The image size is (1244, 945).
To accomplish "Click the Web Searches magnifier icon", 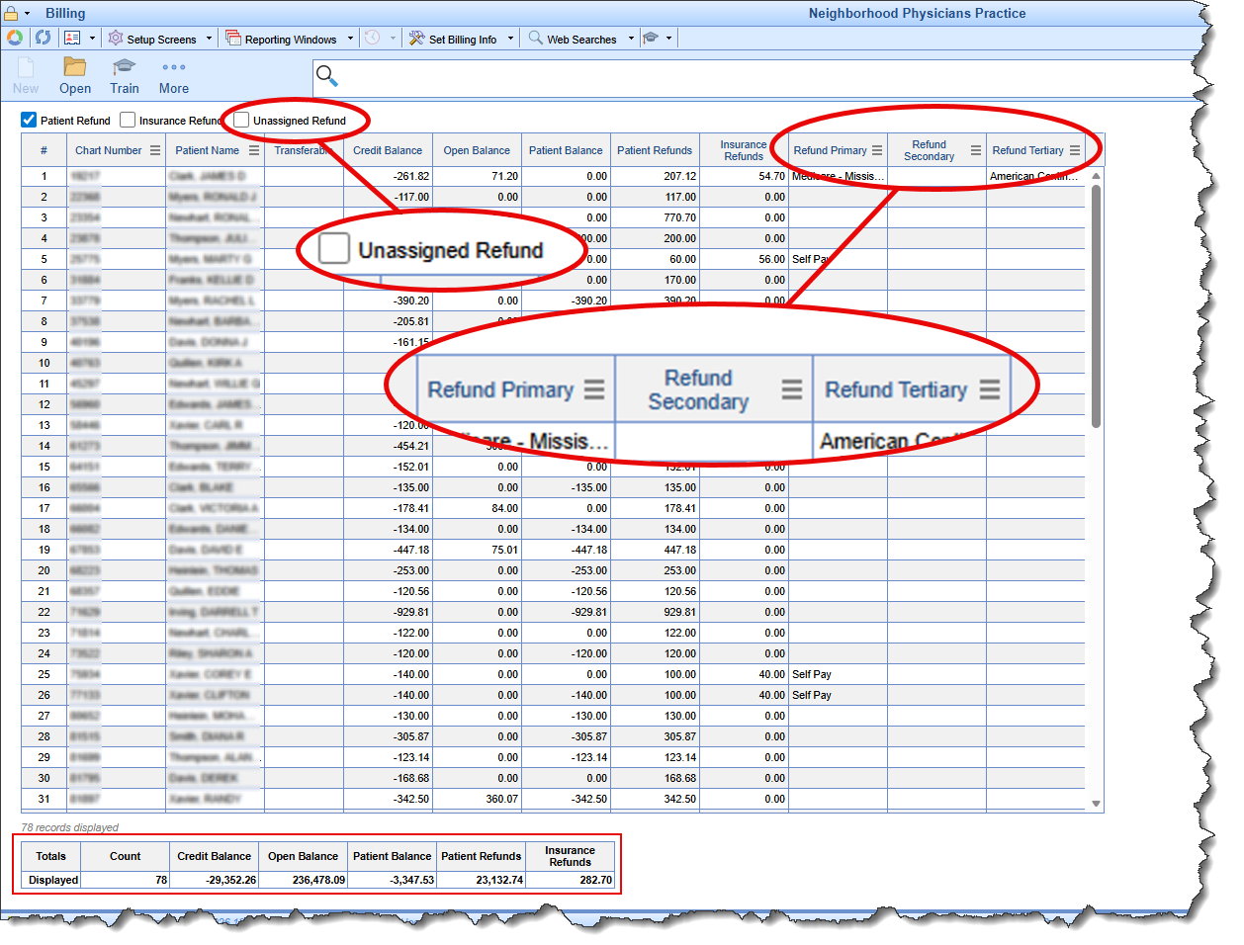I will 535,38.
